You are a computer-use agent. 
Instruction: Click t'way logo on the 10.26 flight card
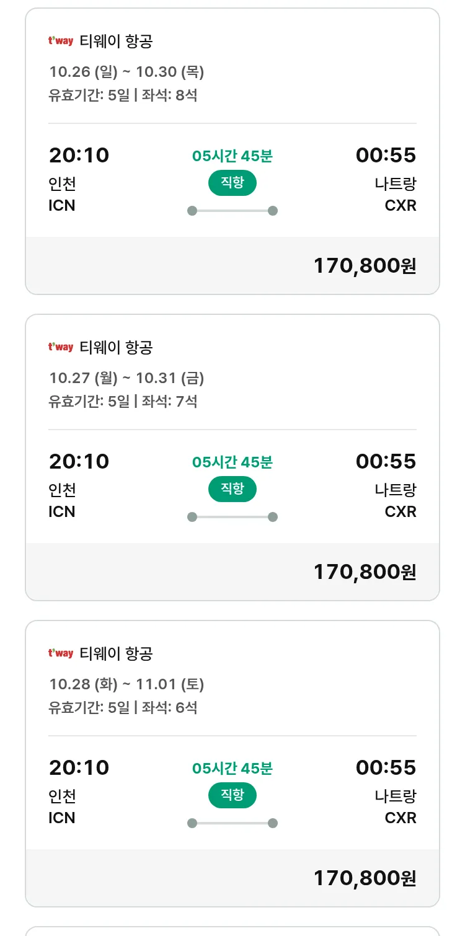pos(61,42)
